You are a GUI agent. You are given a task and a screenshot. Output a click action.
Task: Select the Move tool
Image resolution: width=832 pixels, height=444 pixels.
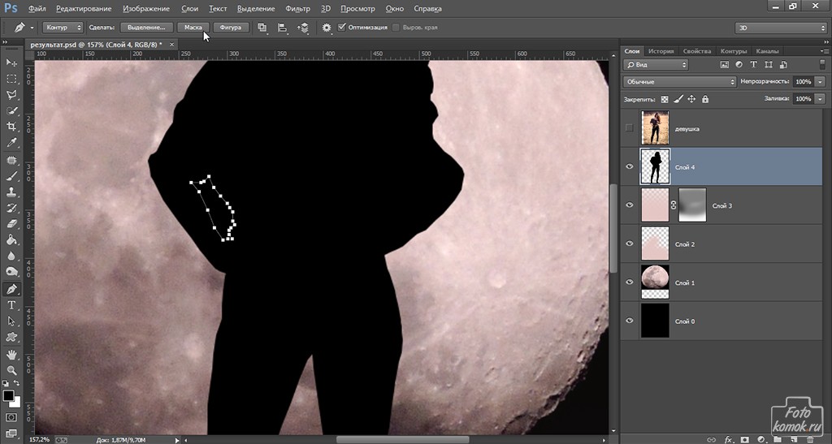click(11, 63)
